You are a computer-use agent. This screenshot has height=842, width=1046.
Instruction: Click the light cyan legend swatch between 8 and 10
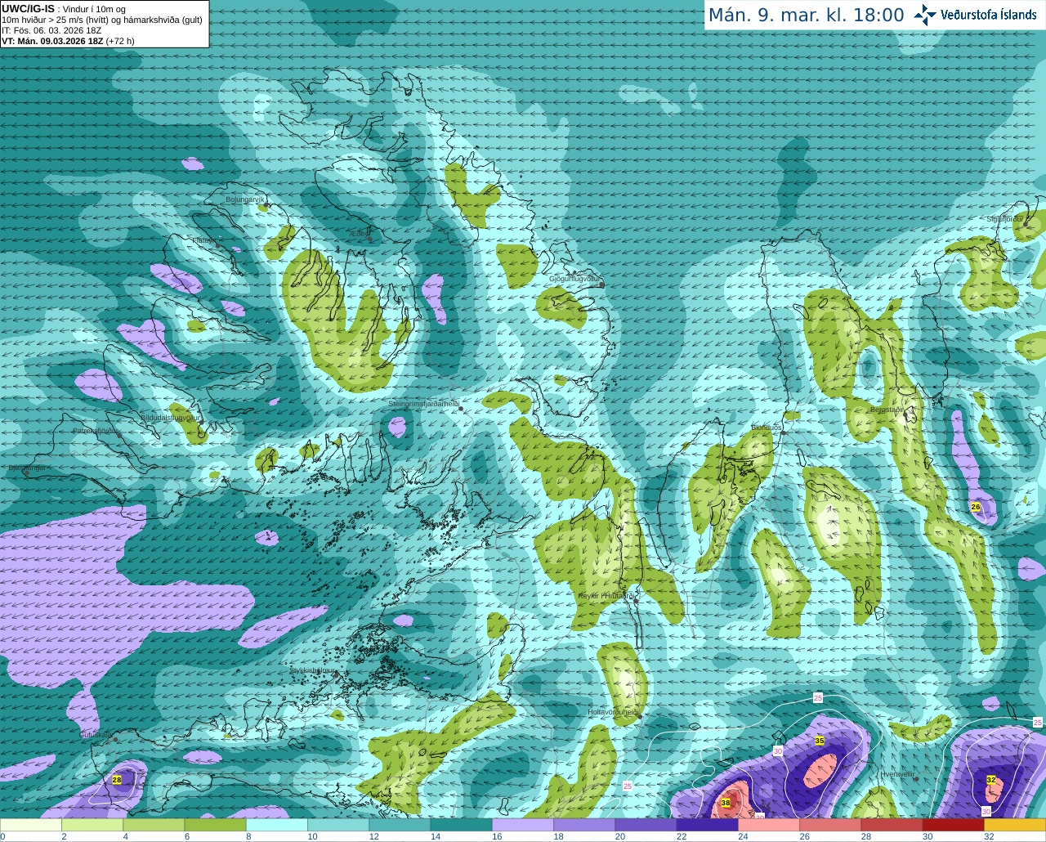pyautogui.click(x=277, y=825)
